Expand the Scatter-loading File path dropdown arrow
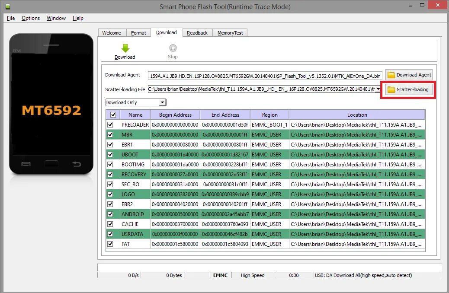This screenshot has width=449, height=293. (378, 89)
